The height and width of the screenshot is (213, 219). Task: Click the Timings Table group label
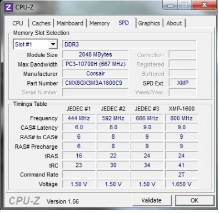30,104
